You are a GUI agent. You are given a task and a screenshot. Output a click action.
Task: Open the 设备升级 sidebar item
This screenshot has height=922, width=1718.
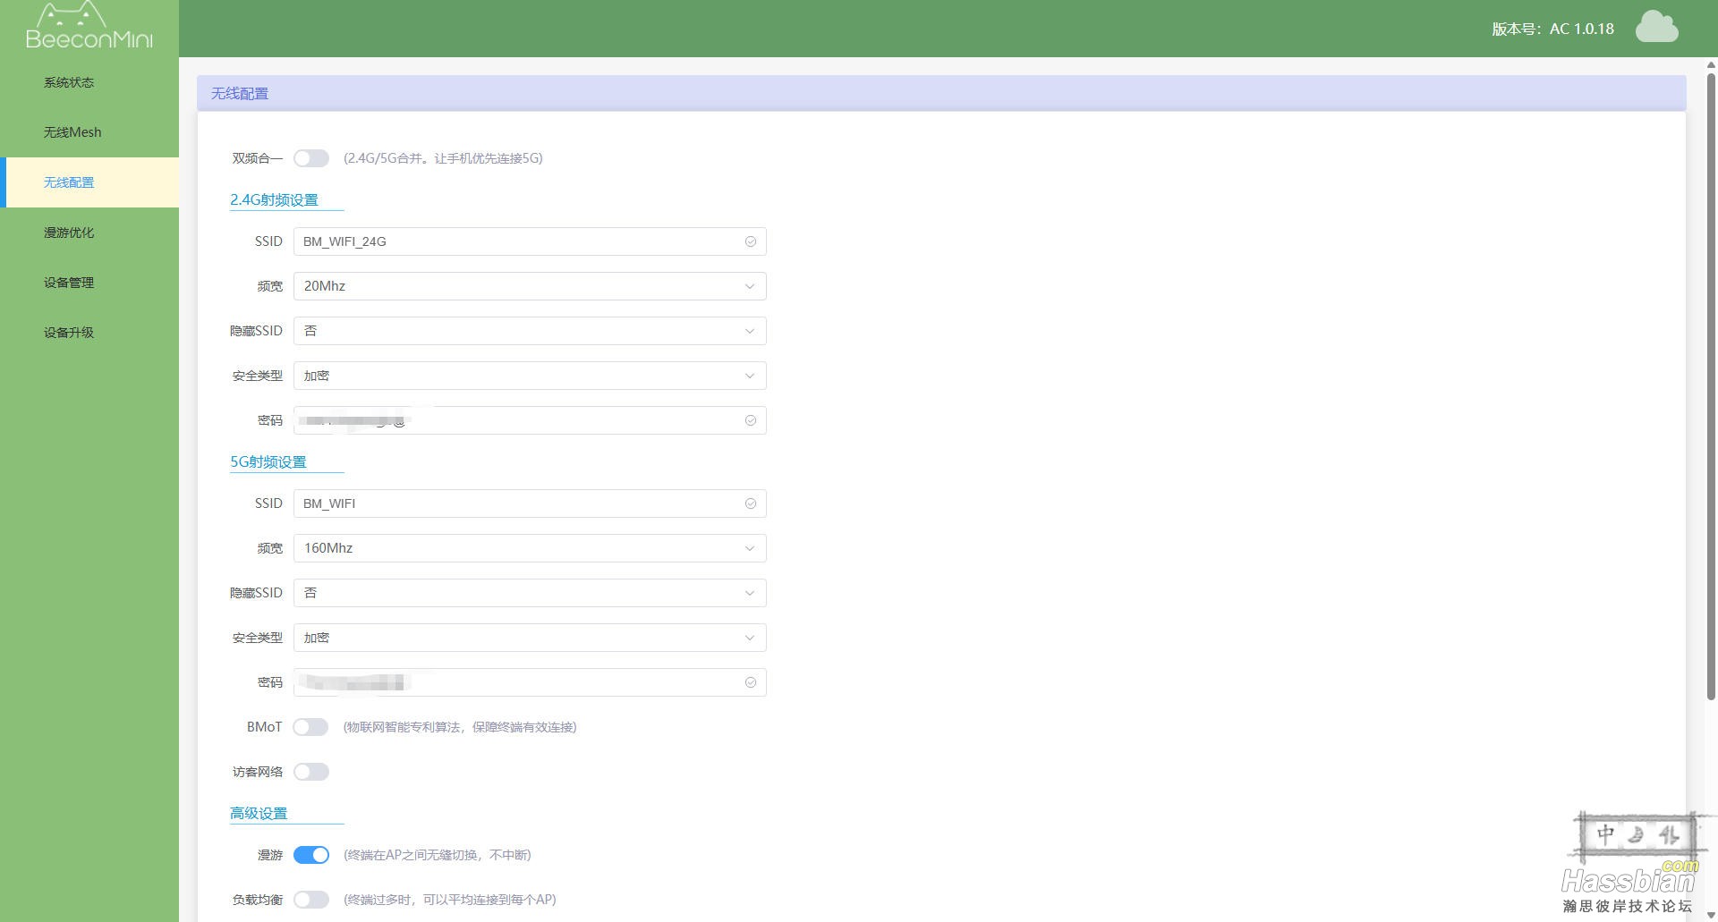[89, 333]
